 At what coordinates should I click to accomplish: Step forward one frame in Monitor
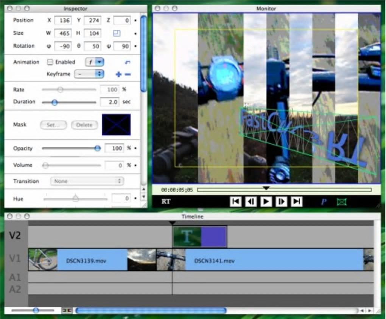point(281,202)
